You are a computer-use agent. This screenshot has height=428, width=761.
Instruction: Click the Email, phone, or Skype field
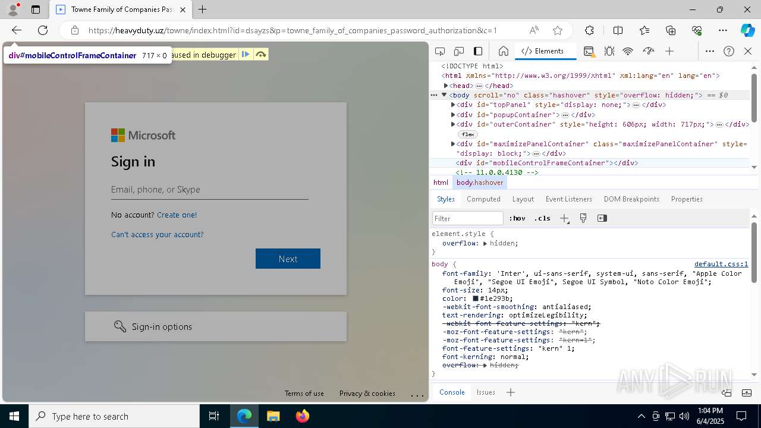(x=209, y=190)
